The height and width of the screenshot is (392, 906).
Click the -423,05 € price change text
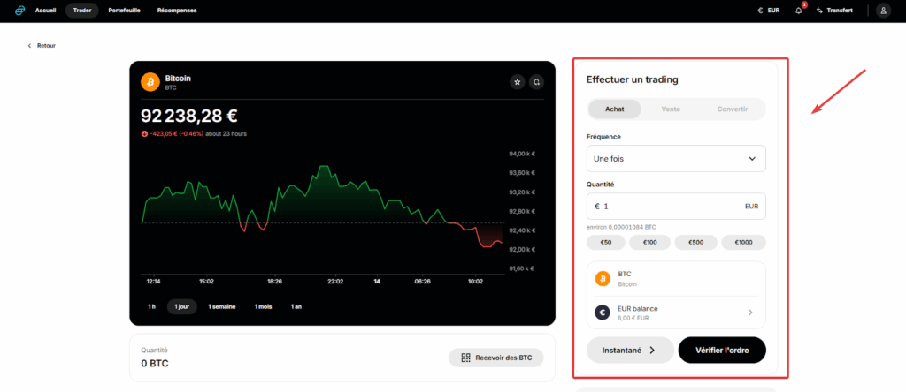coord(176,133)
